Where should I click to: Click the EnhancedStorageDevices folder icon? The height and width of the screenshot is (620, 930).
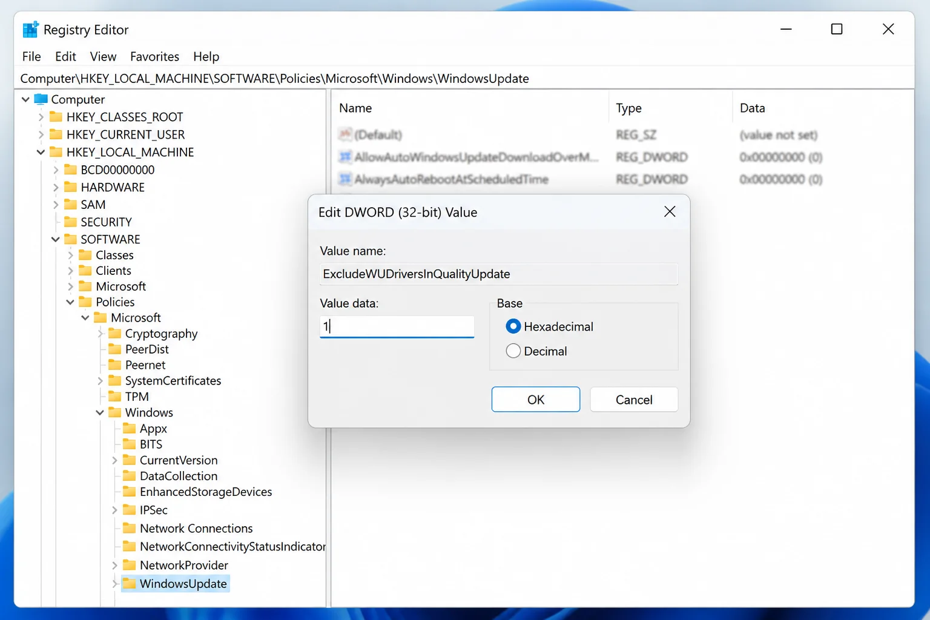pos(129,492)
